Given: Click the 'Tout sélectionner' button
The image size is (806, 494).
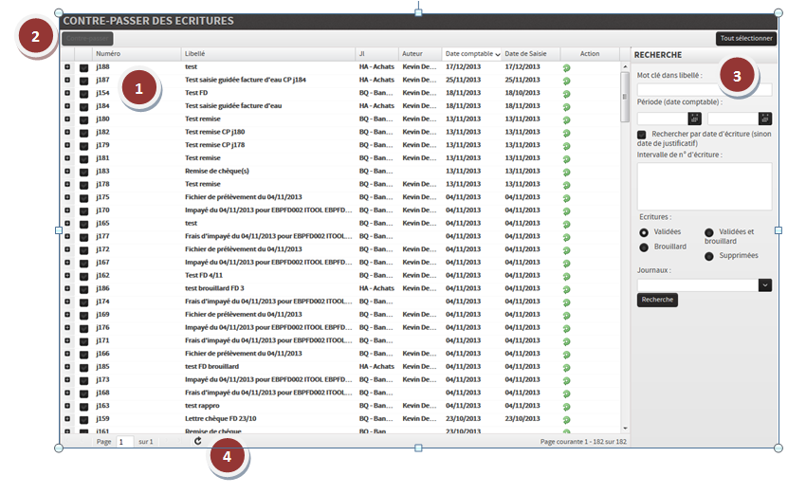Looking at the screenshot, I should [746, 39].
